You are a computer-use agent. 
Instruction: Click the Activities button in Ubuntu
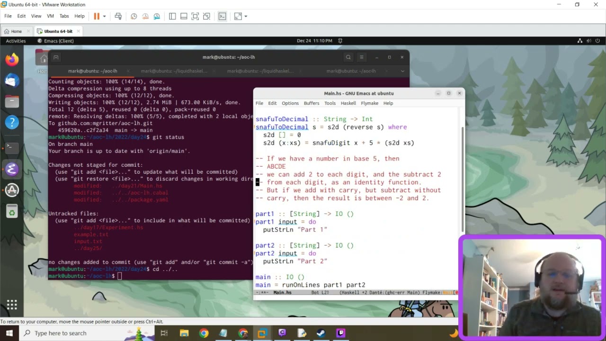click(x=16, y=41)
